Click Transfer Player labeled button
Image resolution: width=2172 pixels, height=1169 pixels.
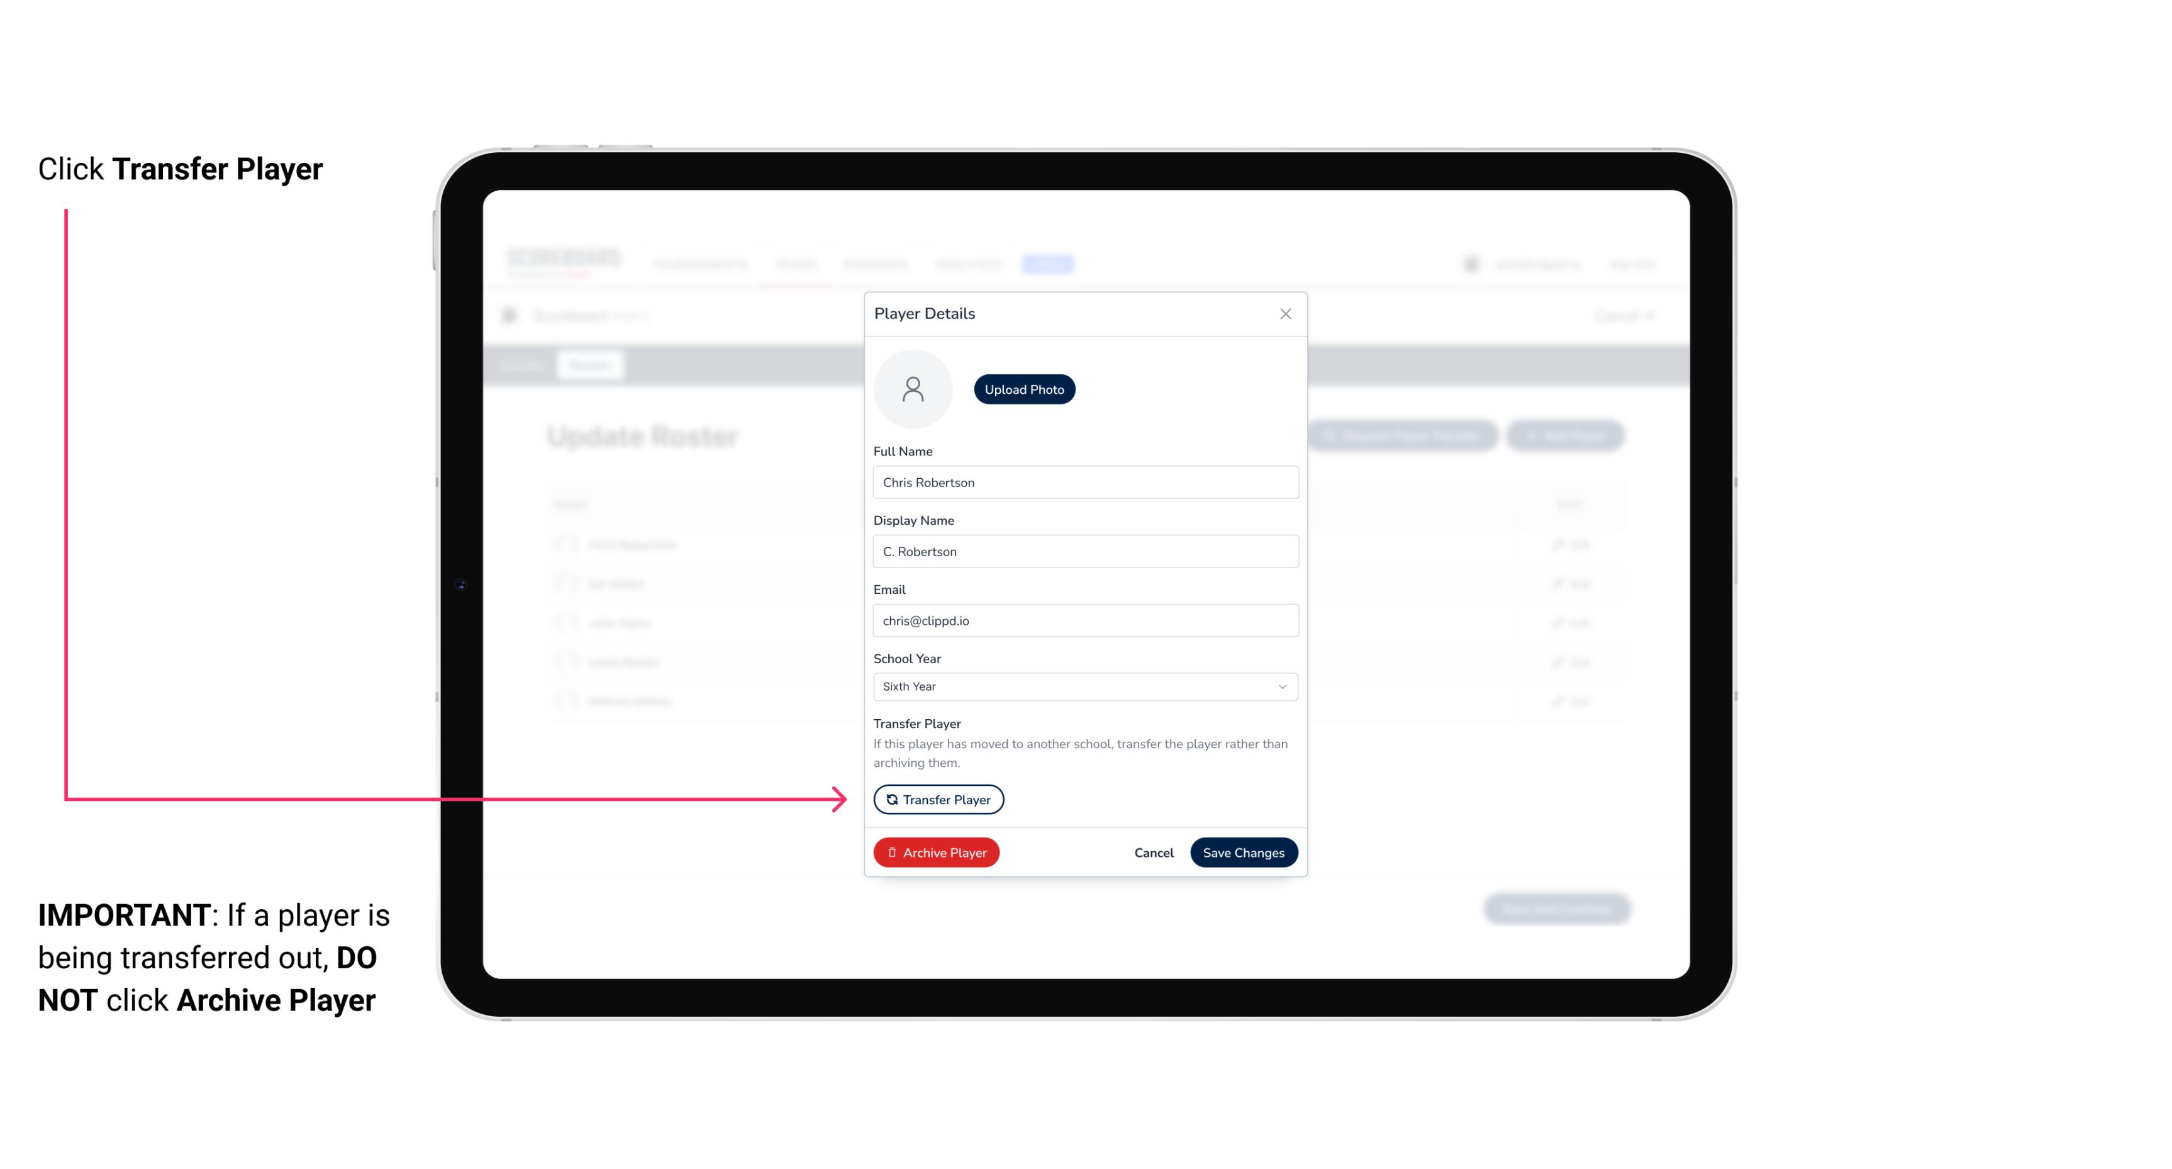[x=937, y=799]
